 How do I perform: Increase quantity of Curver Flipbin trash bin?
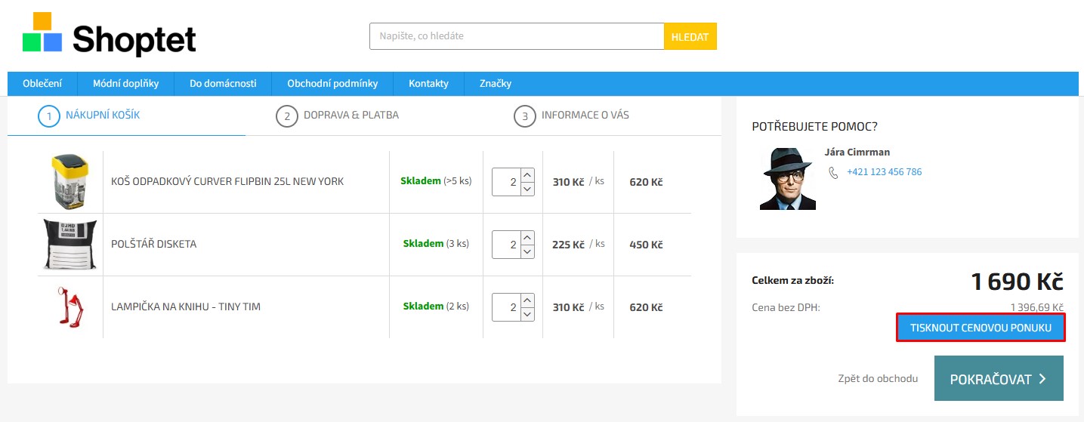(527, 175)
